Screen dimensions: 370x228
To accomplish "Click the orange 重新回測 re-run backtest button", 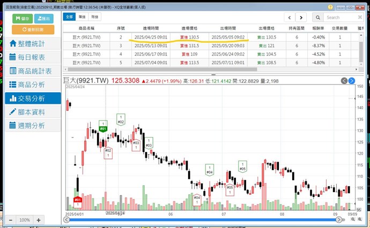I will pyautogui.click(x=33, y=29).
